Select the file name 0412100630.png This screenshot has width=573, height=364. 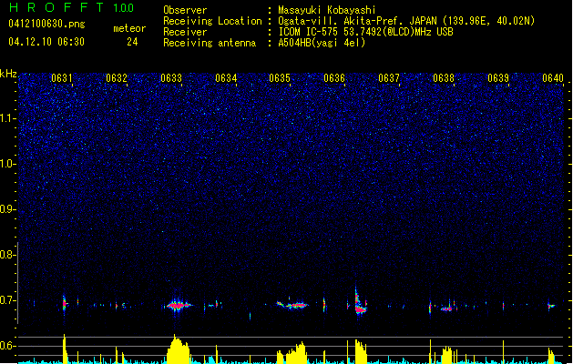(x=46, y=24)
